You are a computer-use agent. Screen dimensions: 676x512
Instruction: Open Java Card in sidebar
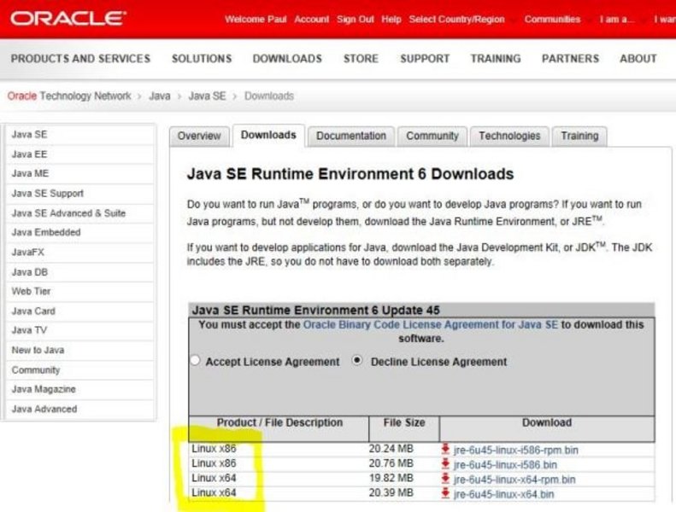tap(80, 311)
